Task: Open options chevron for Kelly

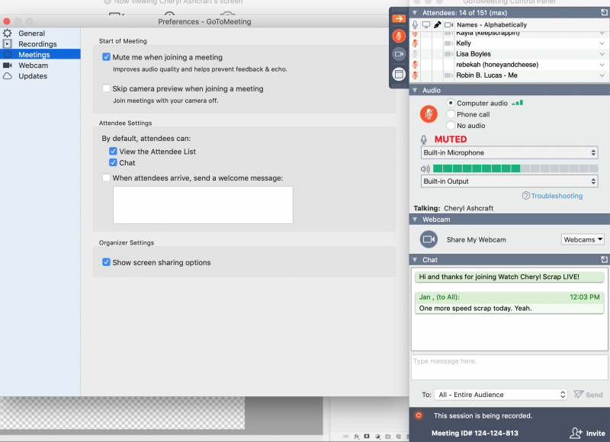Action: pyautogui.click(x=602, y=43)
